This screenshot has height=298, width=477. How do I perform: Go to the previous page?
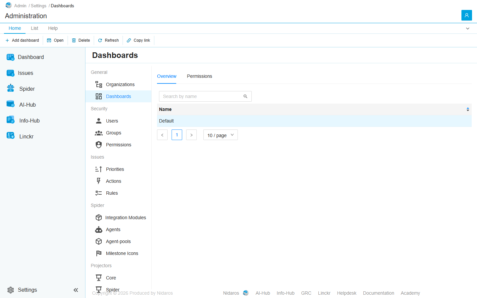[162, 135]
